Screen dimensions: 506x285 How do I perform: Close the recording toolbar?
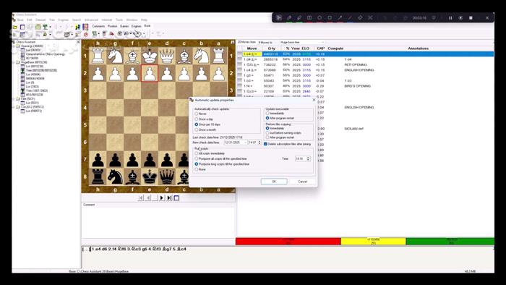coord(487,18)
